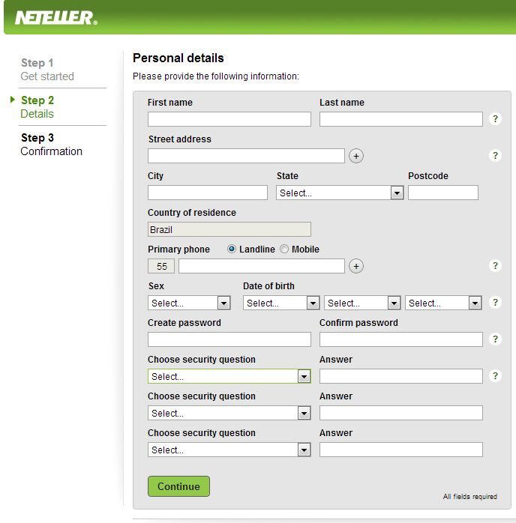Focus the Confirm password field
The height and width of the screenshot is (523, 516).
400,339
